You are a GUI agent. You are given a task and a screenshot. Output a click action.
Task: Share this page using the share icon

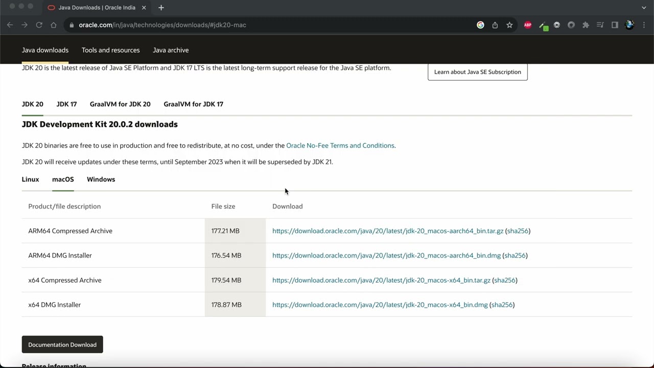pos(495,25)
